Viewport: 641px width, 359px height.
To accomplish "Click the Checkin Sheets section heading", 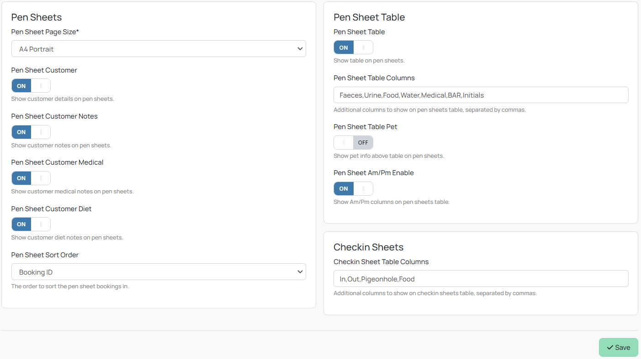I will pyautogui.click(x=368, y=247).
